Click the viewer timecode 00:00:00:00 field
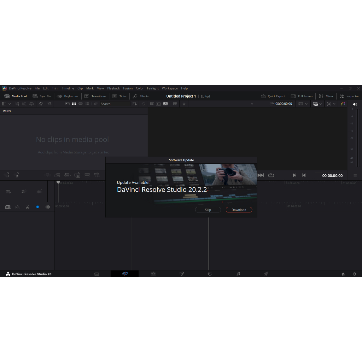 [x=284, y=104]
